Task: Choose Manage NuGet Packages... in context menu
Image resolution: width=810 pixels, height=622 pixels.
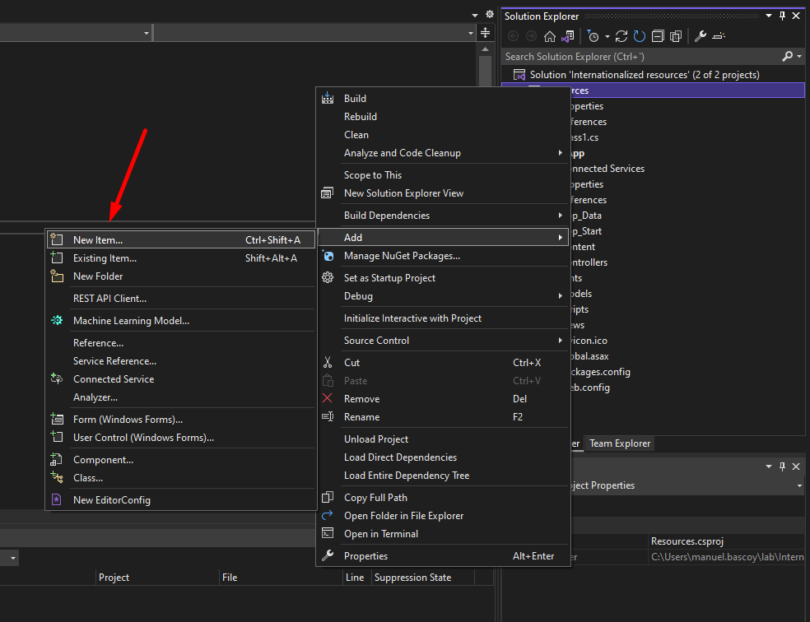Action: tap(402, 256)
